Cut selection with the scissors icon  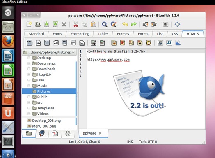click(75, 24)
